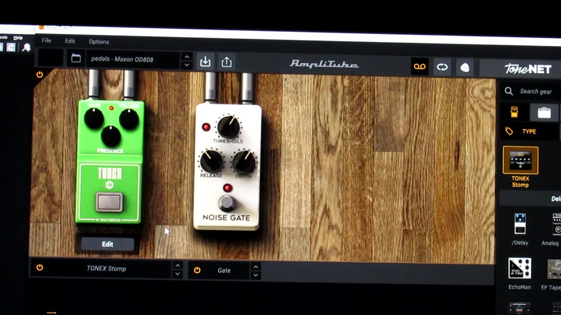Click the NOISE GATE label on white pedal
The width and height of the screenshot is (561, 315).
227,218
